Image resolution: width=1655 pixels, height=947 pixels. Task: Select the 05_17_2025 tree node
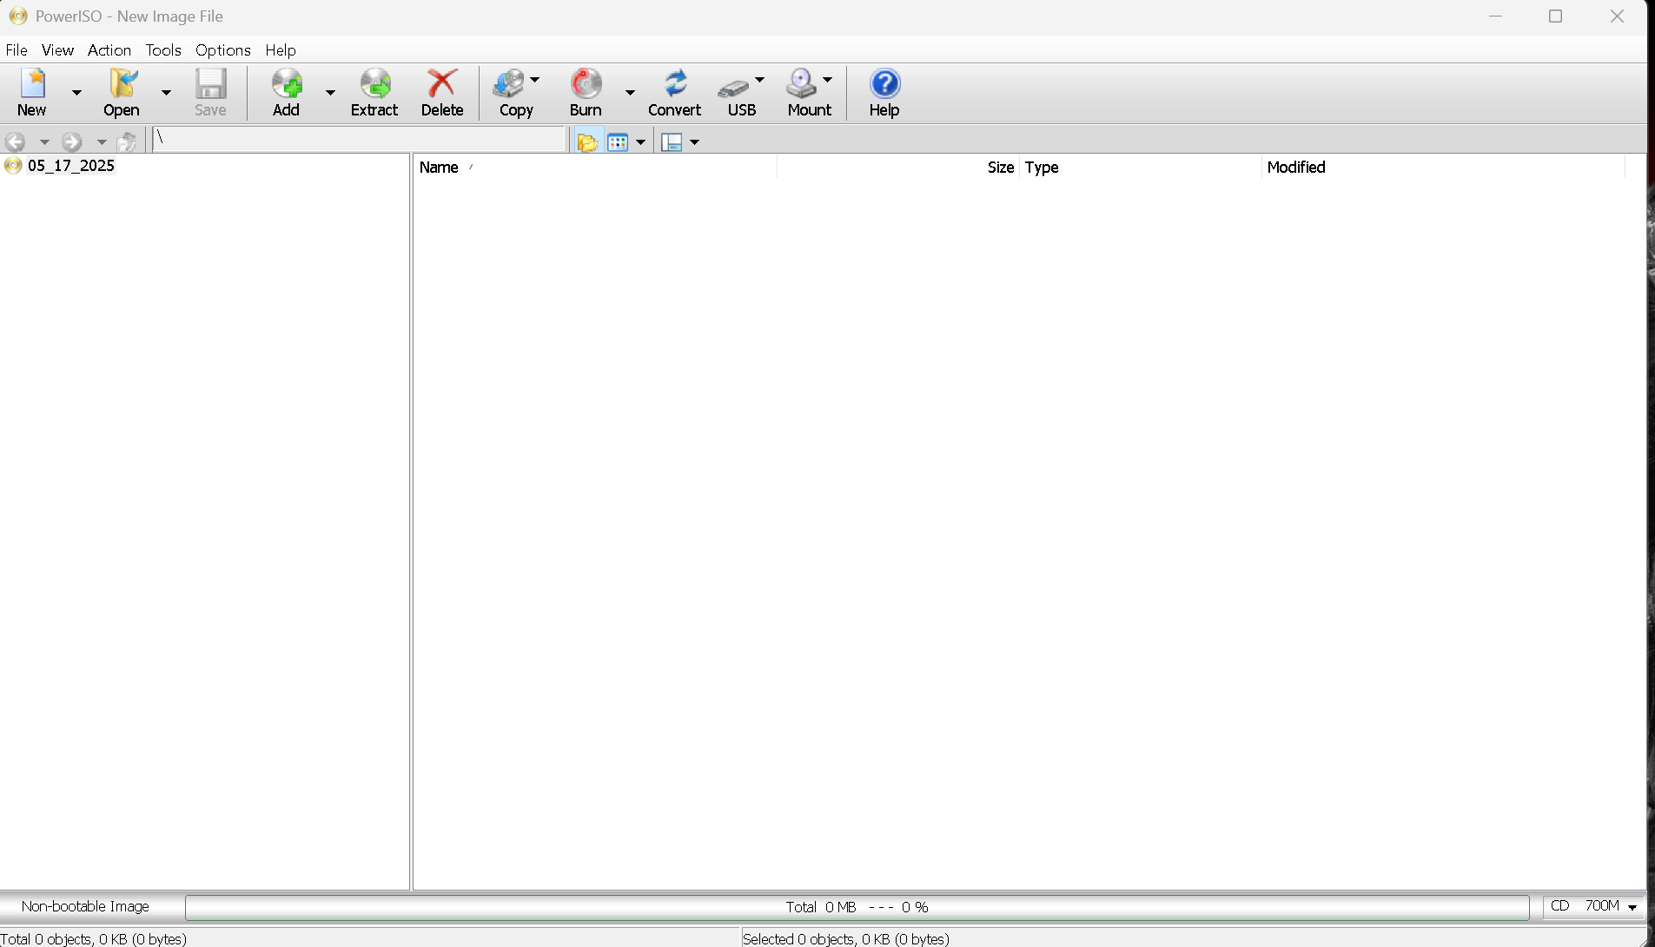pyautogui.click(x=71, y=166)
